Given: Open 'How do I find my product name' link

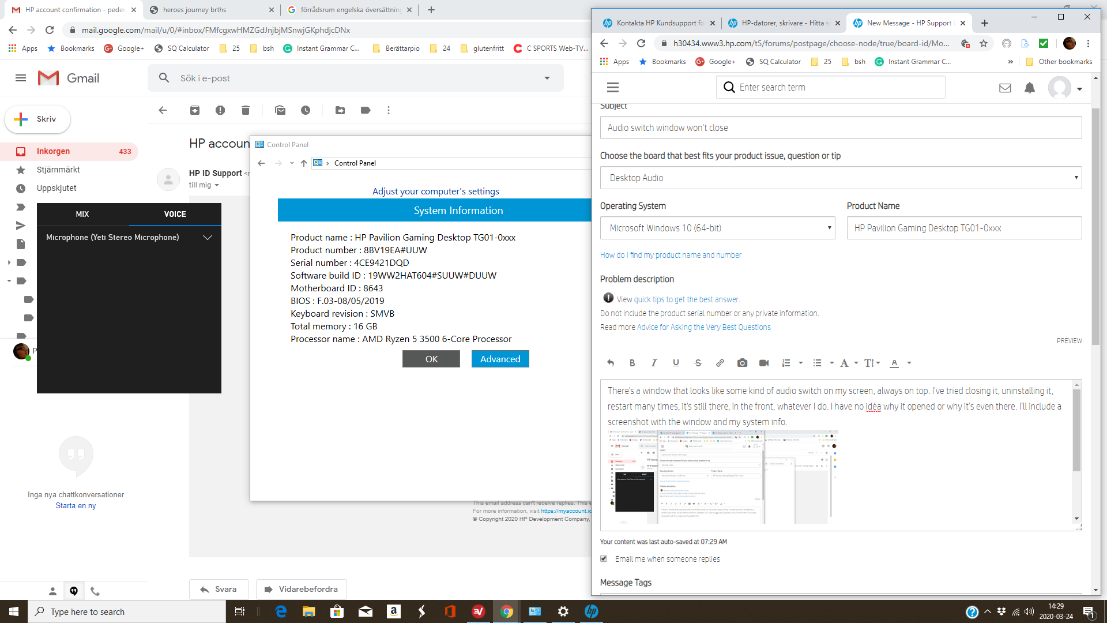Looking at the screenshot, I should tap(671, 255).
